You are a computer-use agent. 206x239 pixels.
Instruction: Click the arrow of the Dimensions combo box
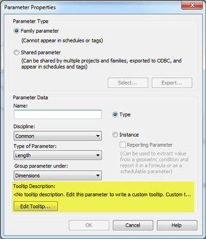[98, 176]
